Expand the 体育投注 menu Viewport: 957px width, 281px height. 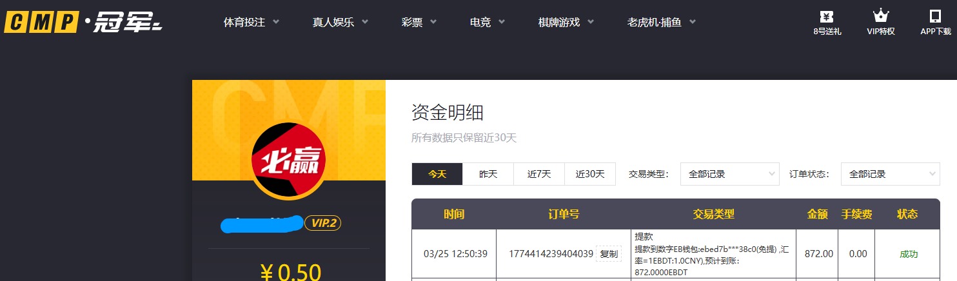pyautogui.click(x=252, y=22)
